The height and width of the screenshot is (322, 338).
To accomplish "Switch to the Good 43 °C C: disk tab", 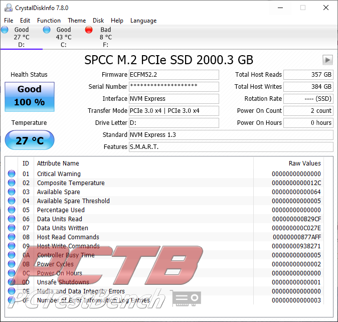I will point(64,37).
